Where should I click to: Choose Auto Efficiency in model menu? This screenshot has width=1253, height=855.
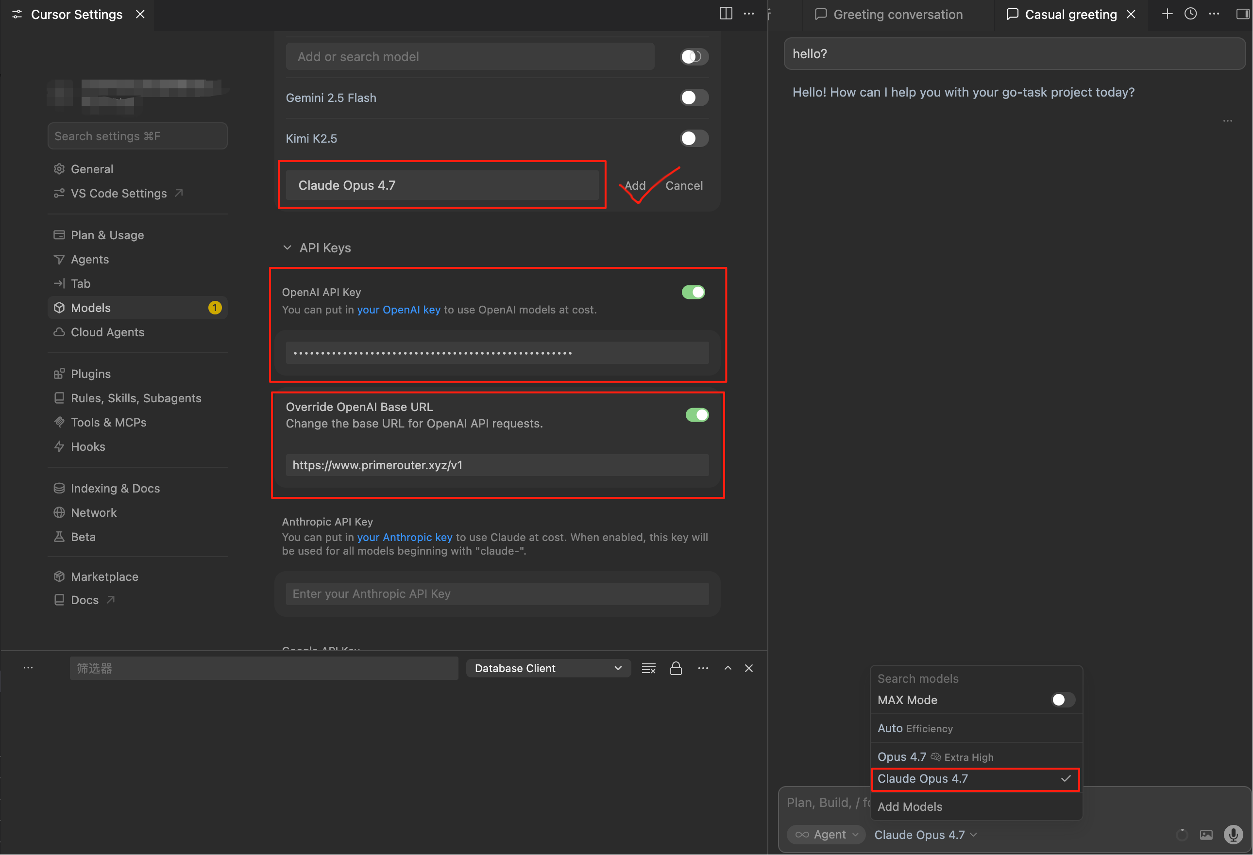pyautogui.click(x=976, y=728)
